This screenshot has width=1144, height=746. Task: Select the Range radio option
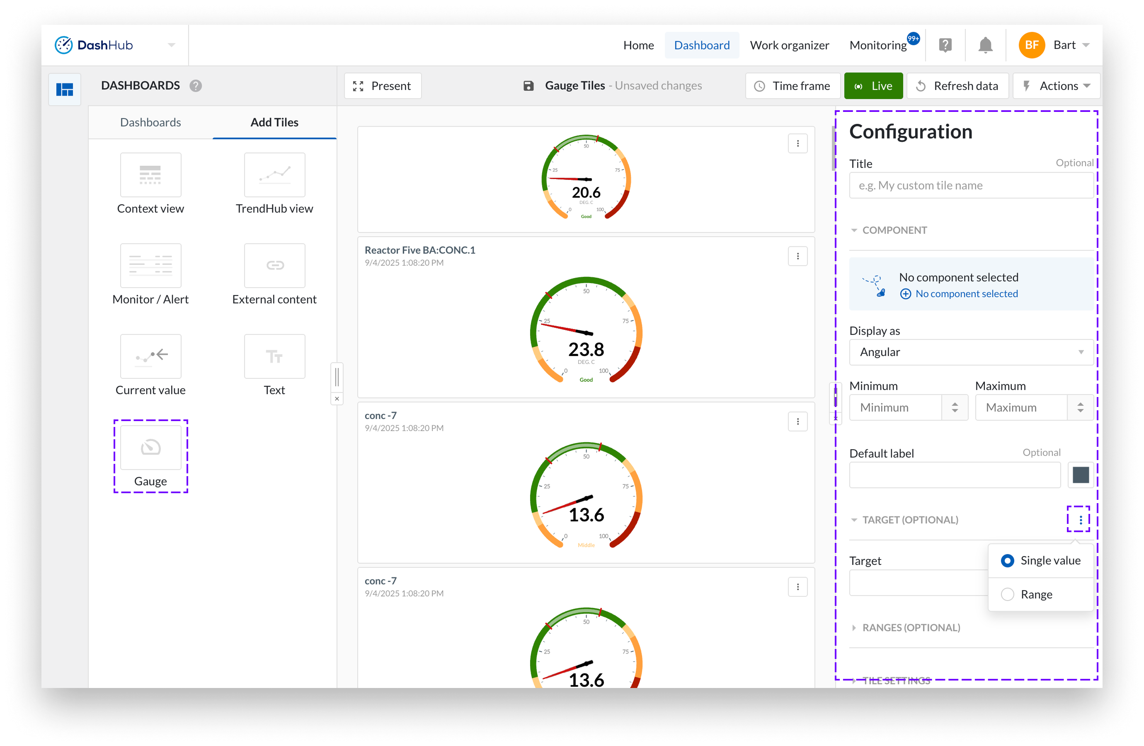coord(1008,595)
